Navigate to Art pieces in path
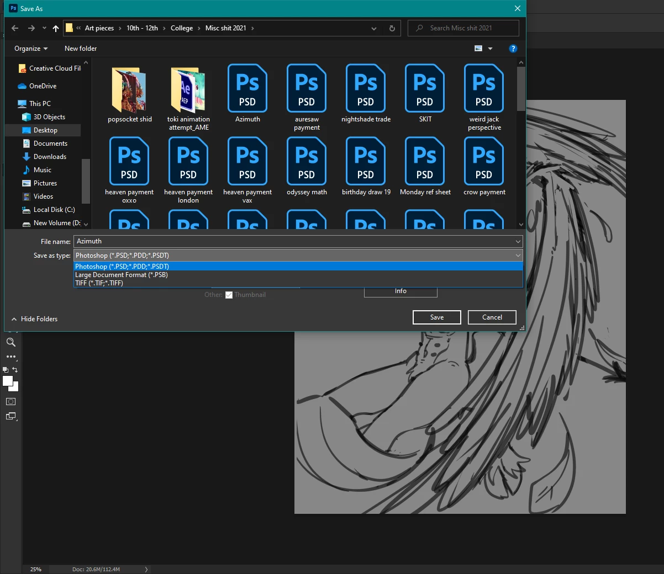Viewport: 664px width, 574px height. 99,28
